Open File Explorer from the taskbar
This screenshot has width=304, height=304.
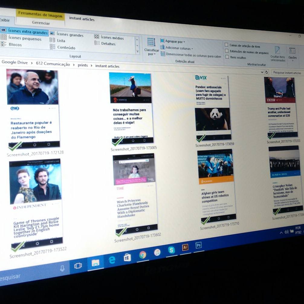(95, 263)
